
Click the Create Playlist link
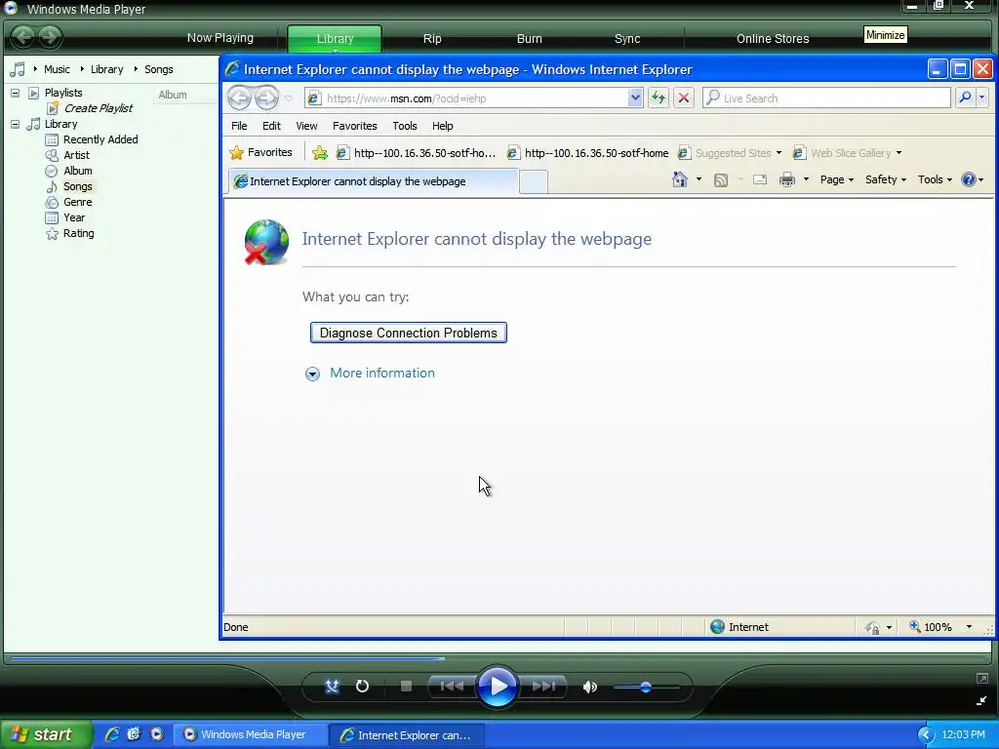pyautogui.click(x=99, y=108)
